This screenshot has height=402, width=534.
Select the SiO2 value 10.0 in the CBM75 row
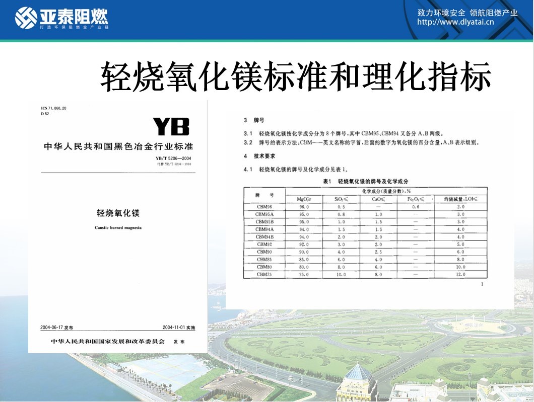tap(341, 275)
